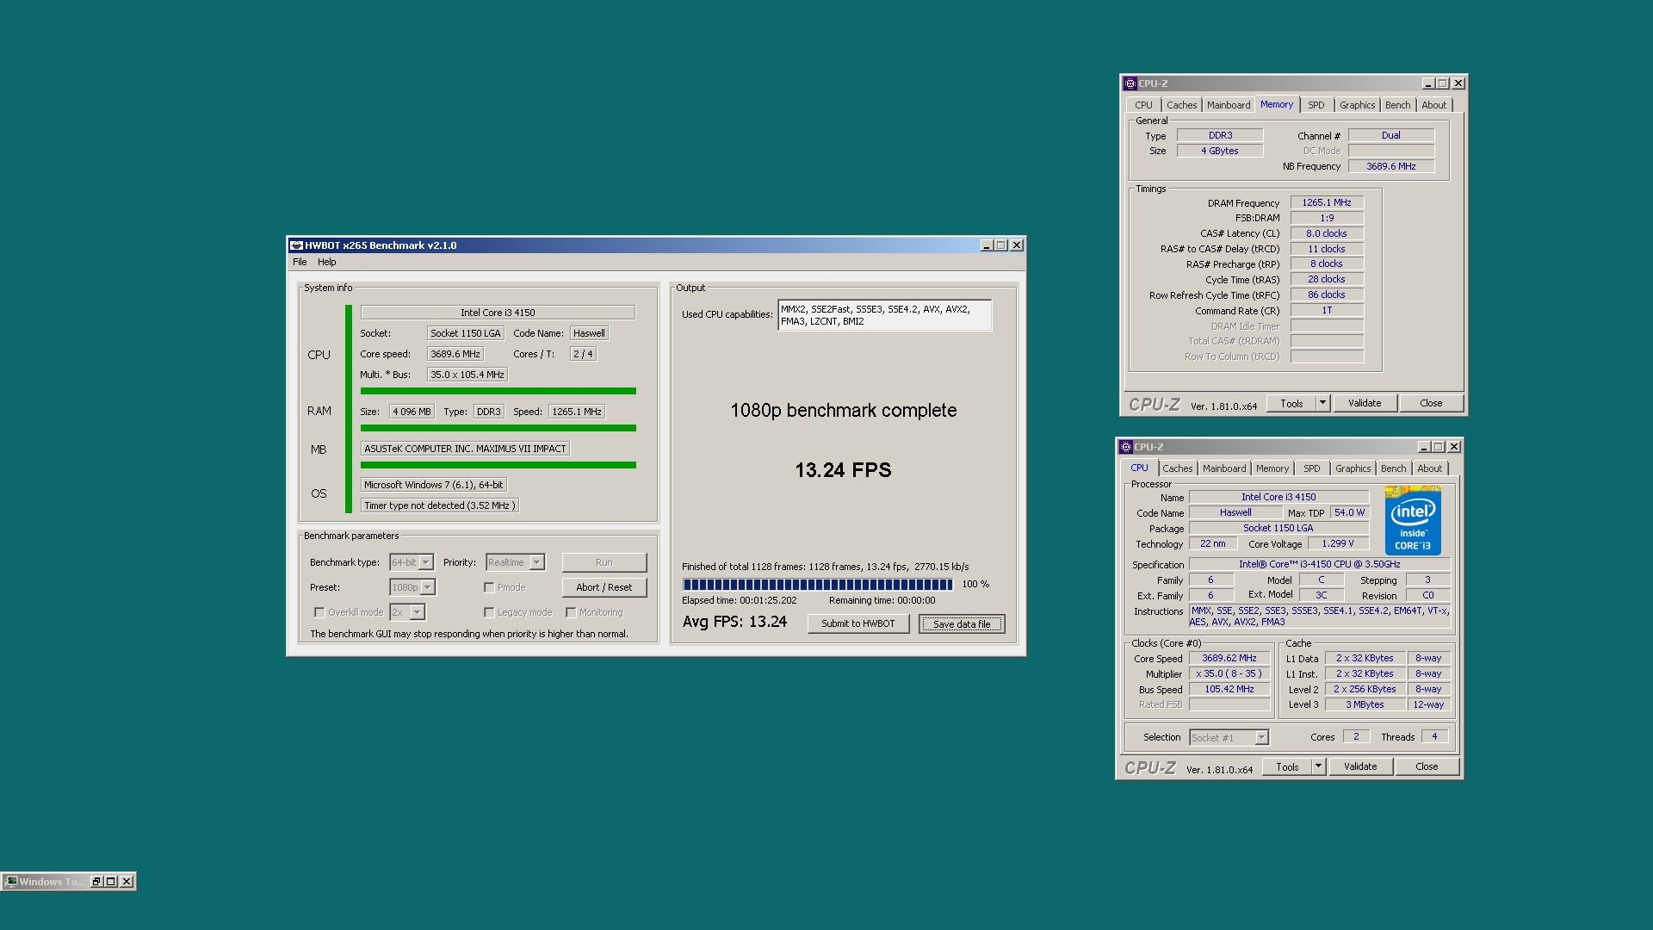Click the 13.24 FPS result text
Viewport: 1653px width, 930px height.
pyautogui.click(x=843, y=470)
